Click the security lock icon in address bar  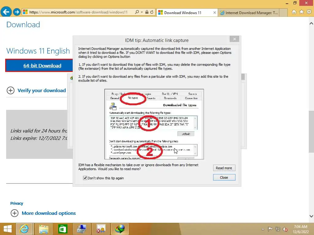[x=147, y=12]
